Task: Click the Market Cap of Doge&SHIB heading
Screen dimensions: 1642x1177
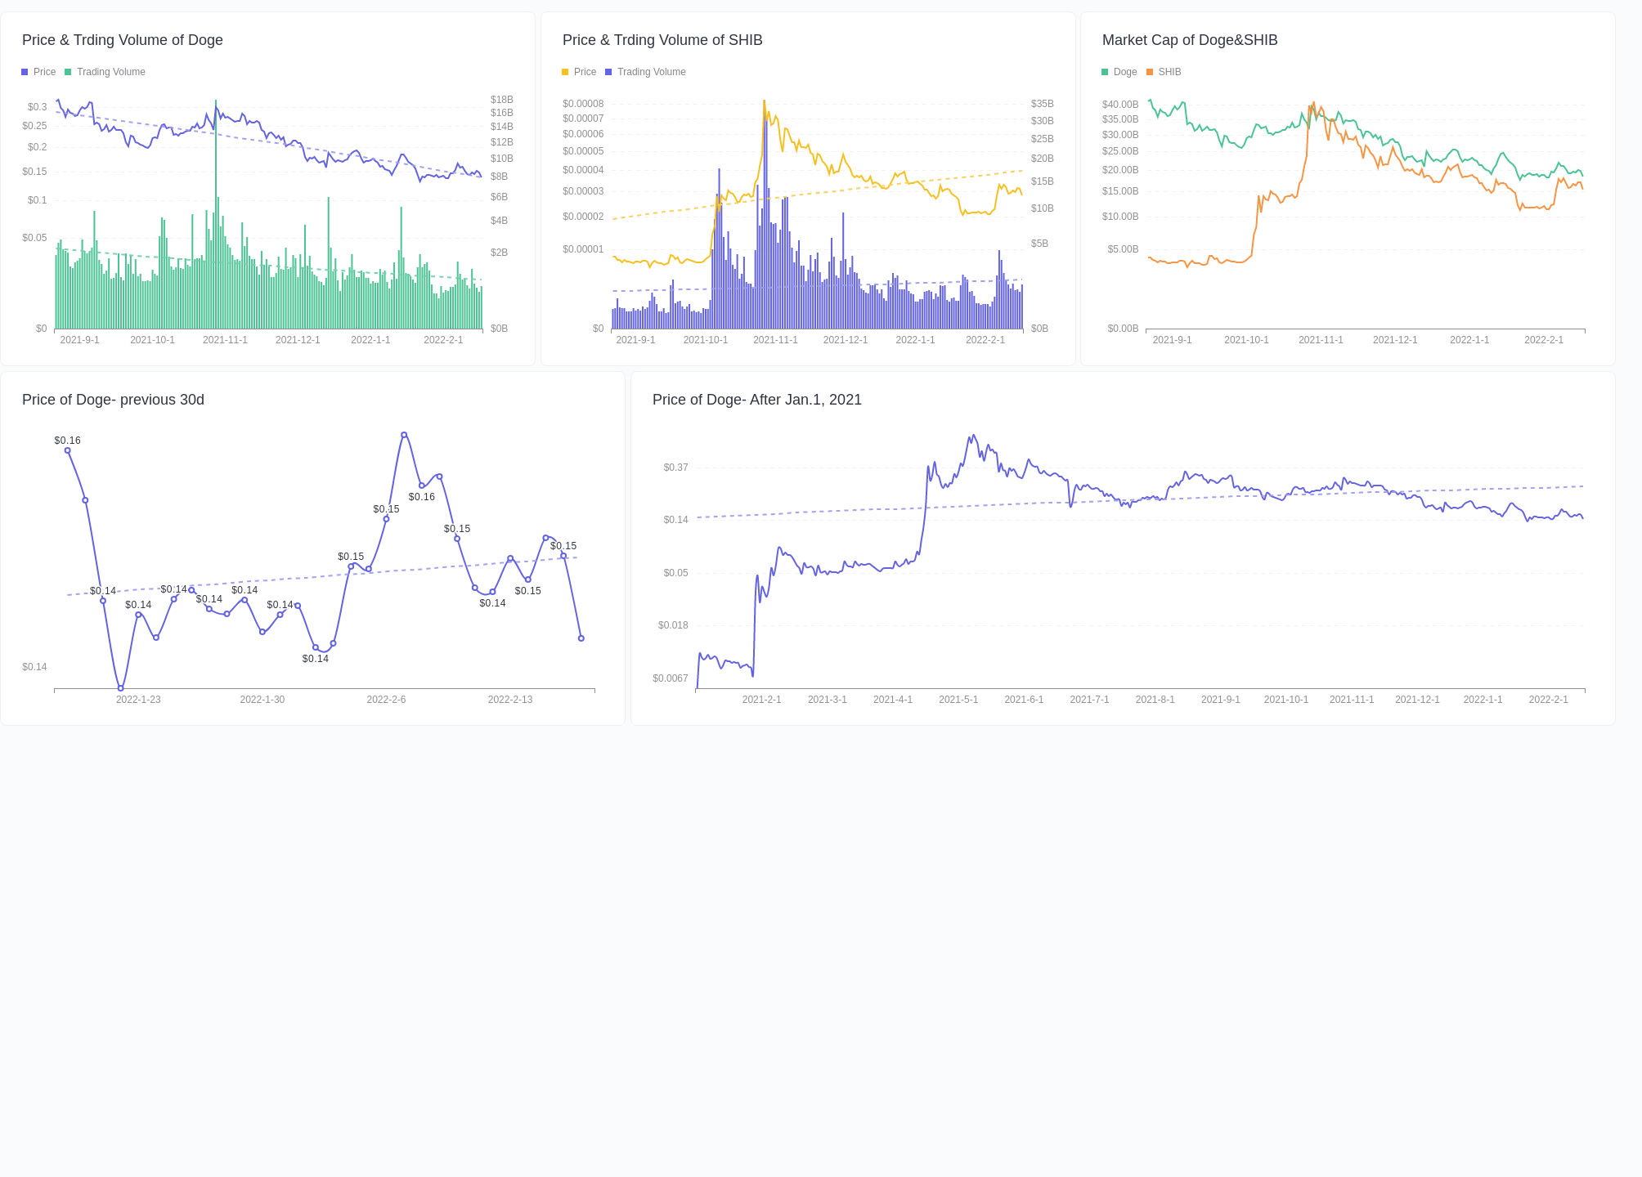Action: [1190, 40]
